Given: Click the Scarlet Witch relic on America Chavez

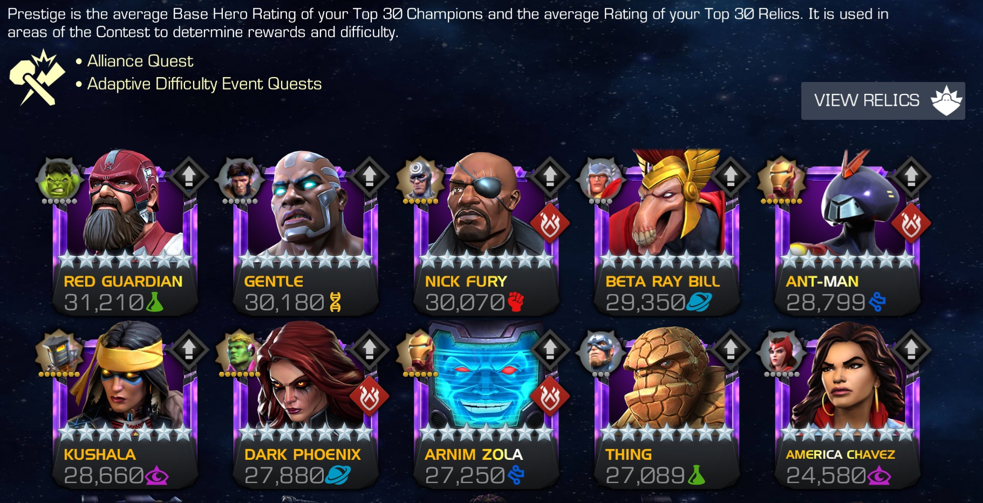Looking at the screenshot, I should [x=782, y=352].
